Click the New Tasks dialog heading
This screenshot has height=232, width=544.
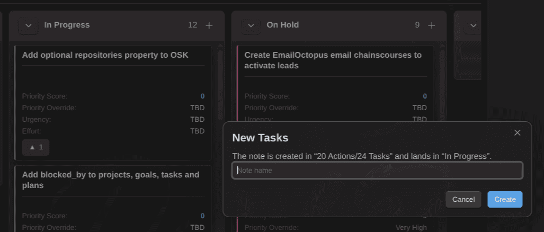click(x=260, y=138)
